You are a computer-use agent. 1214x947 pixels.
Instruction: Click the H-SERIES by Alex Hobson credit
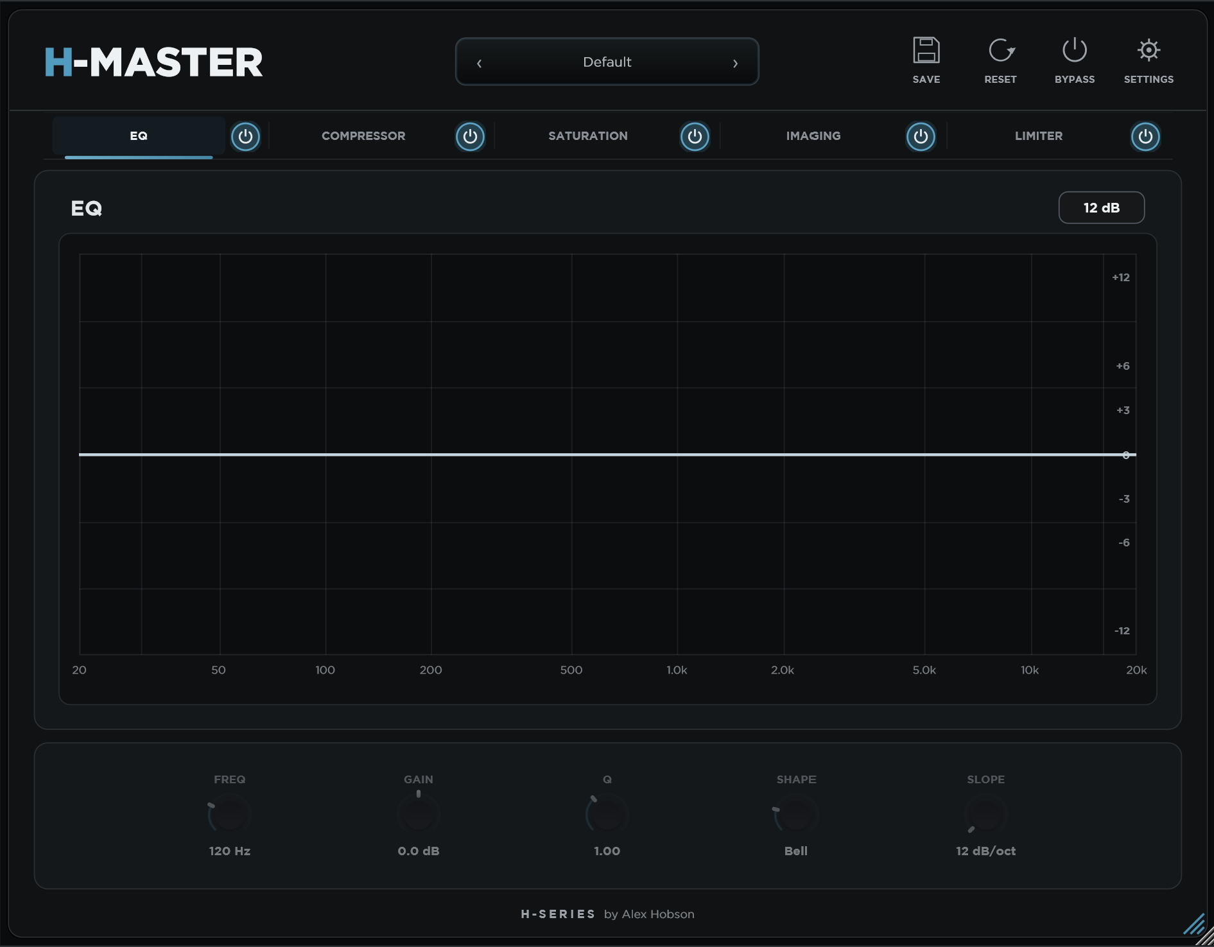tap(607, 914)
